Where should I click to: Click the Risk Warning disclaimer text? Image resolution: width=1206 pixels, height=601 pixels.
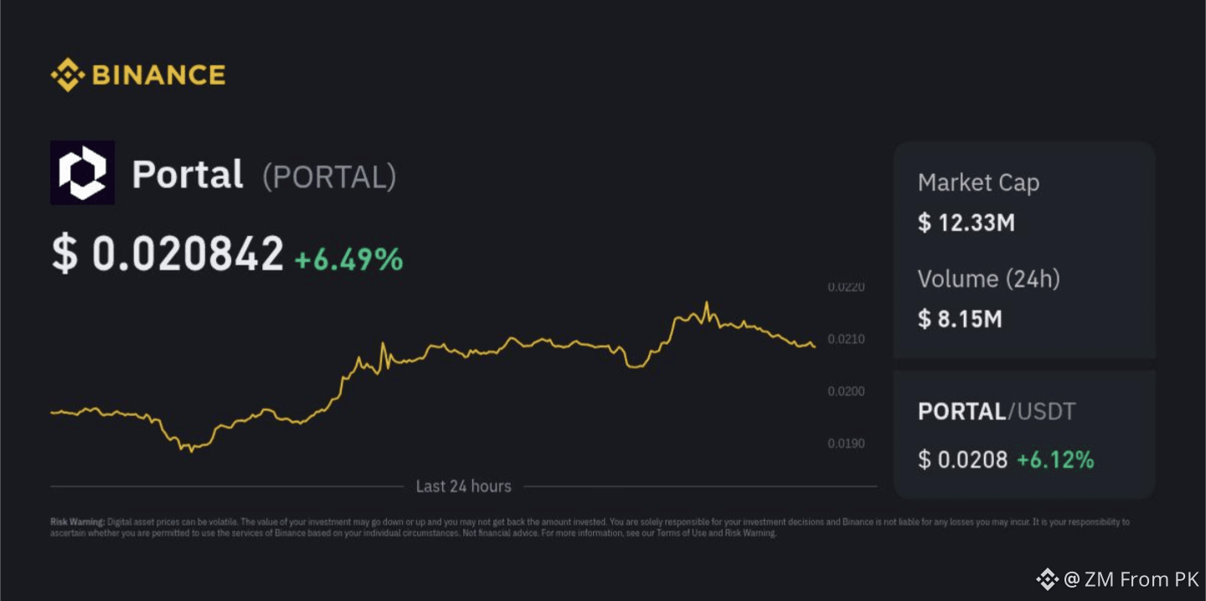590,527
